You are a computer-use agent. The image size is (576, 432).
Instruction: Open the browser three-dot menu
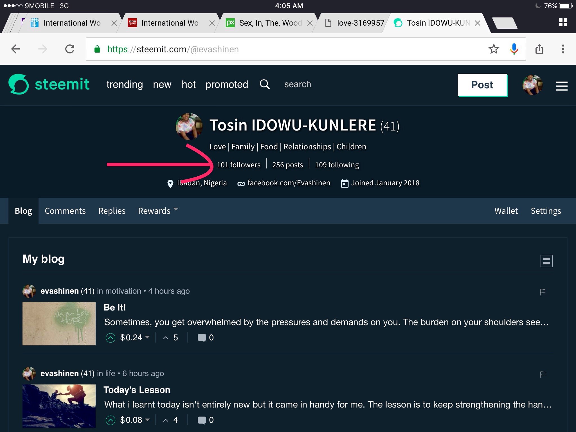coord(563,49)
